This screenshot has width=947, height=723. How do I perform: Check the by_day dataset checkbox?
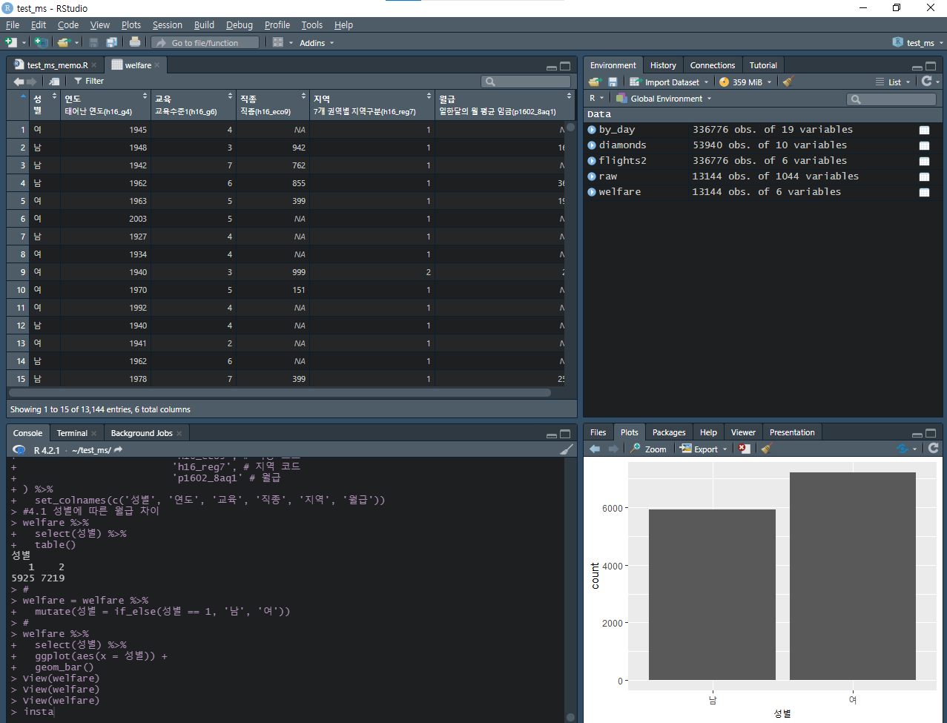[x=924, y=130]
